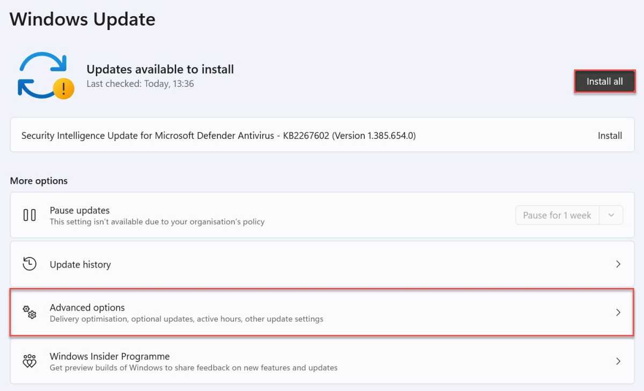The image size is (644, 391).
Task: Click the 'Updates available to install' heading
Action: pyautogui.click(x=160, y=69)
